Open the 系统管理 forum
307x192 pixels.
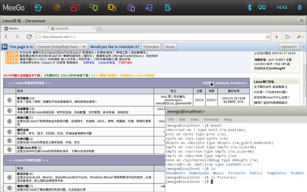click(x=23, y=109)
